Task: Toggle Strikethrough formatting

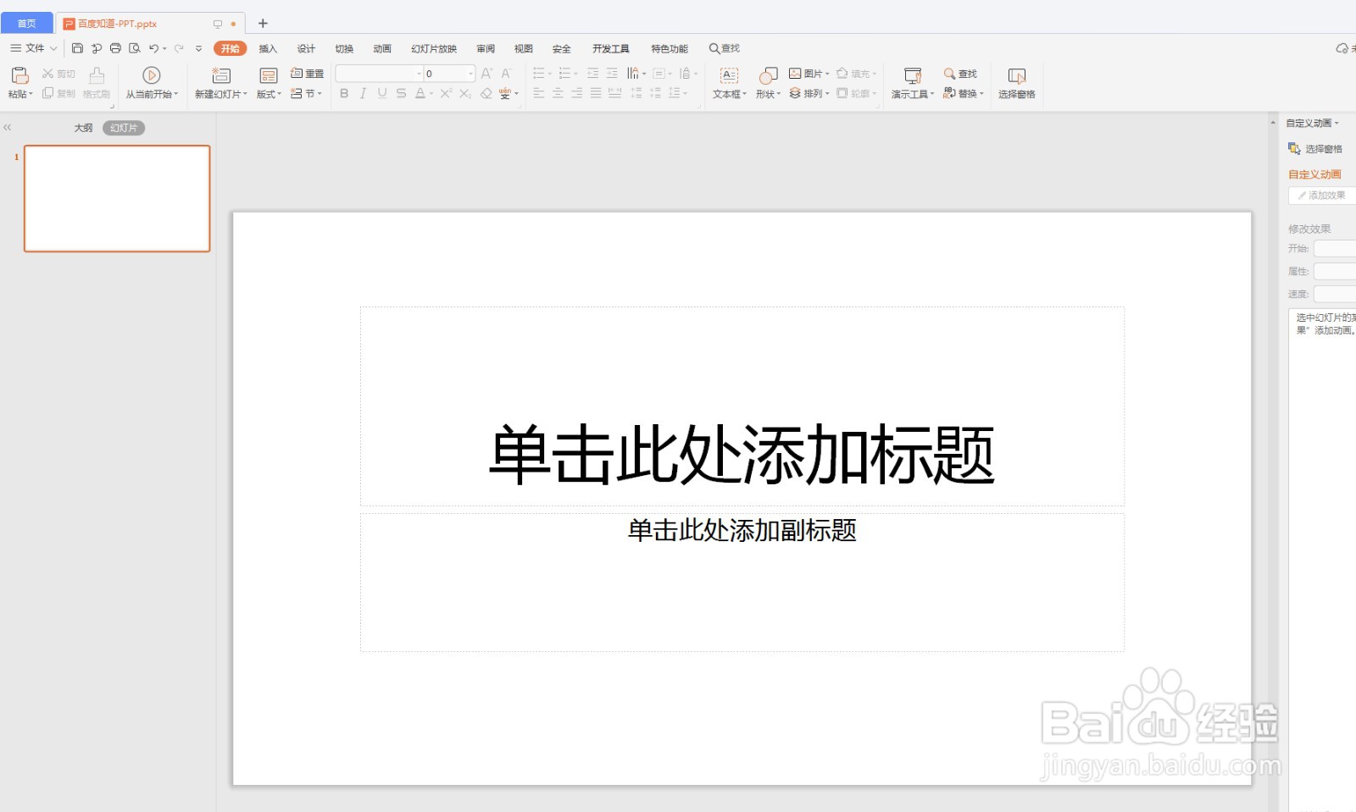Action: tap(401, 93)
